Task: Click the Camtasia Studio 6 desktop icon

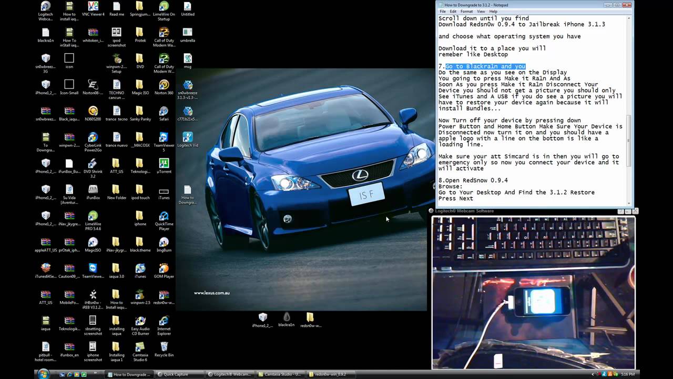Action: coord(140,352)
